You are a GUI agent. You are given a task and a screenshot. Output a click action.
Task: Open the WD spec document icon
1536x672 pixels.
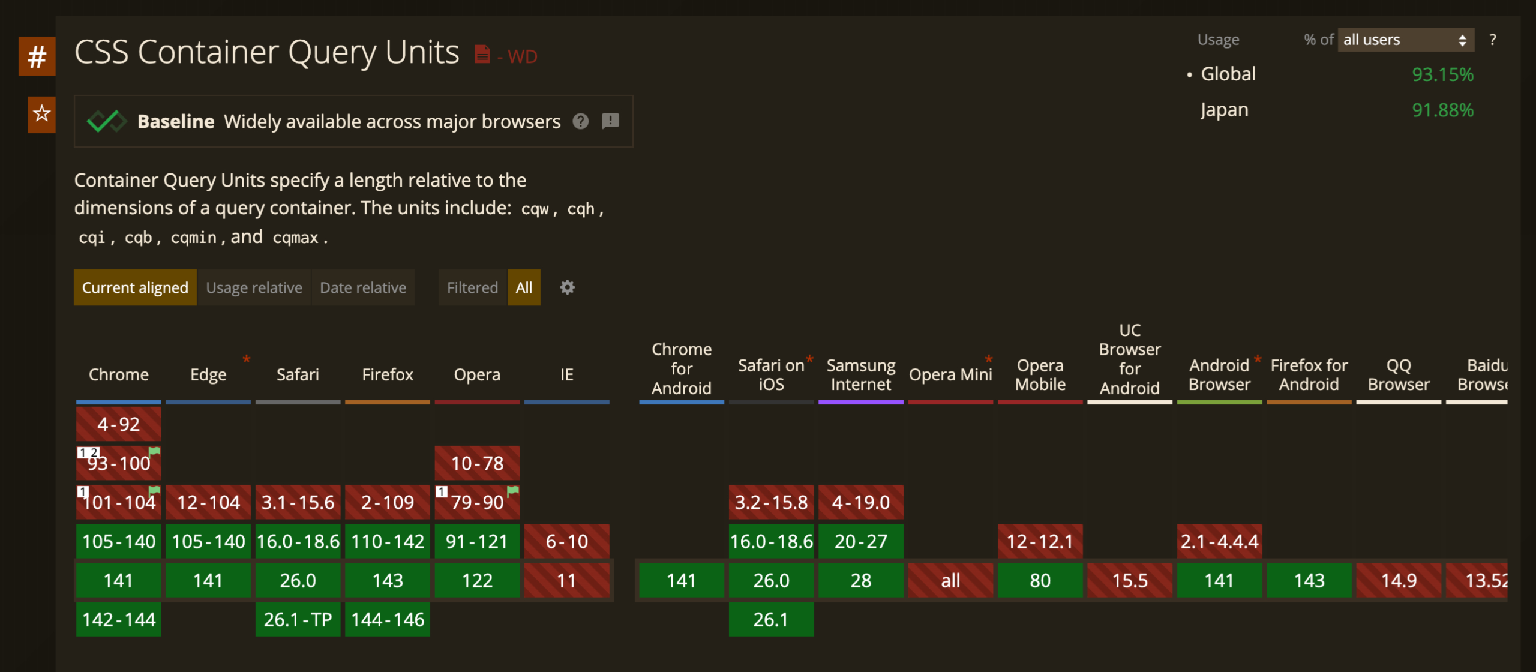tap(482, 55)
